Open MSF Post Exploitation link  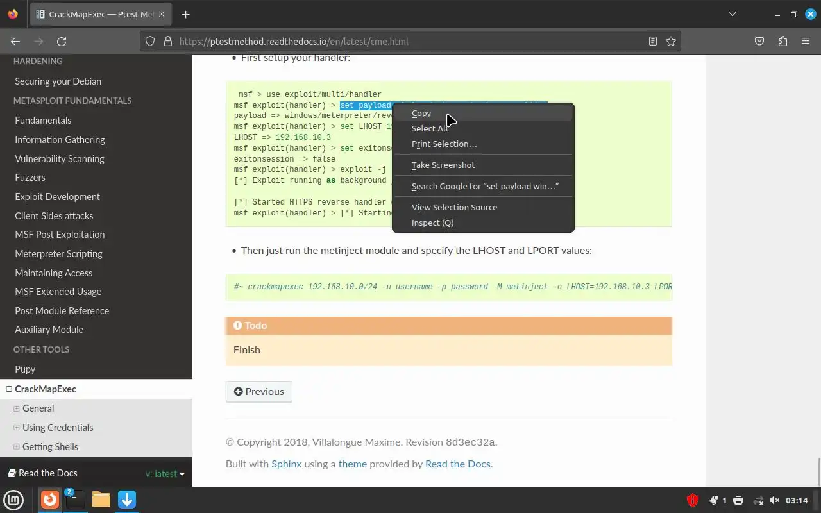coord(60,235)
